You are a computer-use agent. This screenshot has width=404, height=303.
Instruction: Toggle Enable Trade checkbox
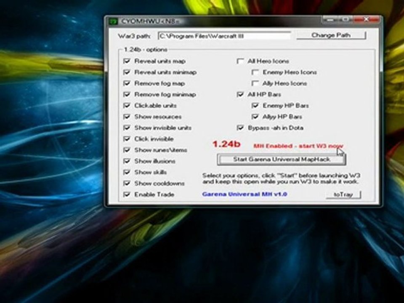tap(127, 194)
